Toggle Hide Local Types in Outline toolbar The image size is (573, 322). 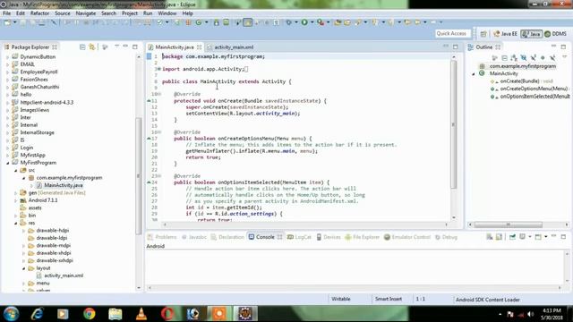552,57
